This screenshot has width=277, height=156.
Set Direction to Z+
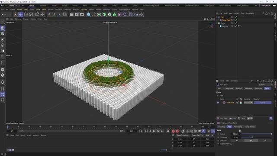pyautogui.click(x=264, y=140)
